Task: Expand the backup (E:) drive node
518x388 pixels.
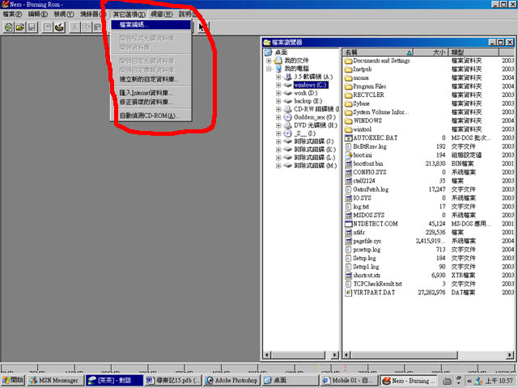Action: [x=278, y=101]
